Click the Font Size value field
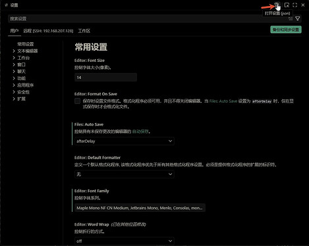 [105, 78]
